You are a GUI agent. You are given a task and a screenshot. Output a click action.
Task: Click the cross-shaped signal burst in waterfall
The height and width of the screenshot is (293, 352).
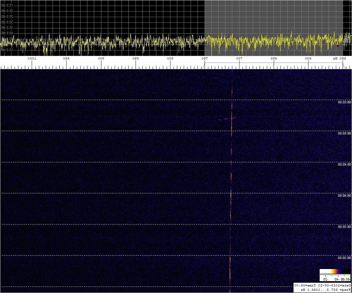[x=227, y=119]
